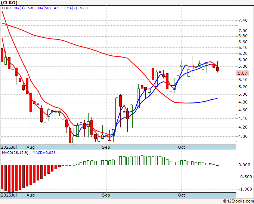The height and width of the screenshot is (204, 254).
Task: Click the 7.00 price axis label
Action: pyautogui.click(x=243, y=31)
